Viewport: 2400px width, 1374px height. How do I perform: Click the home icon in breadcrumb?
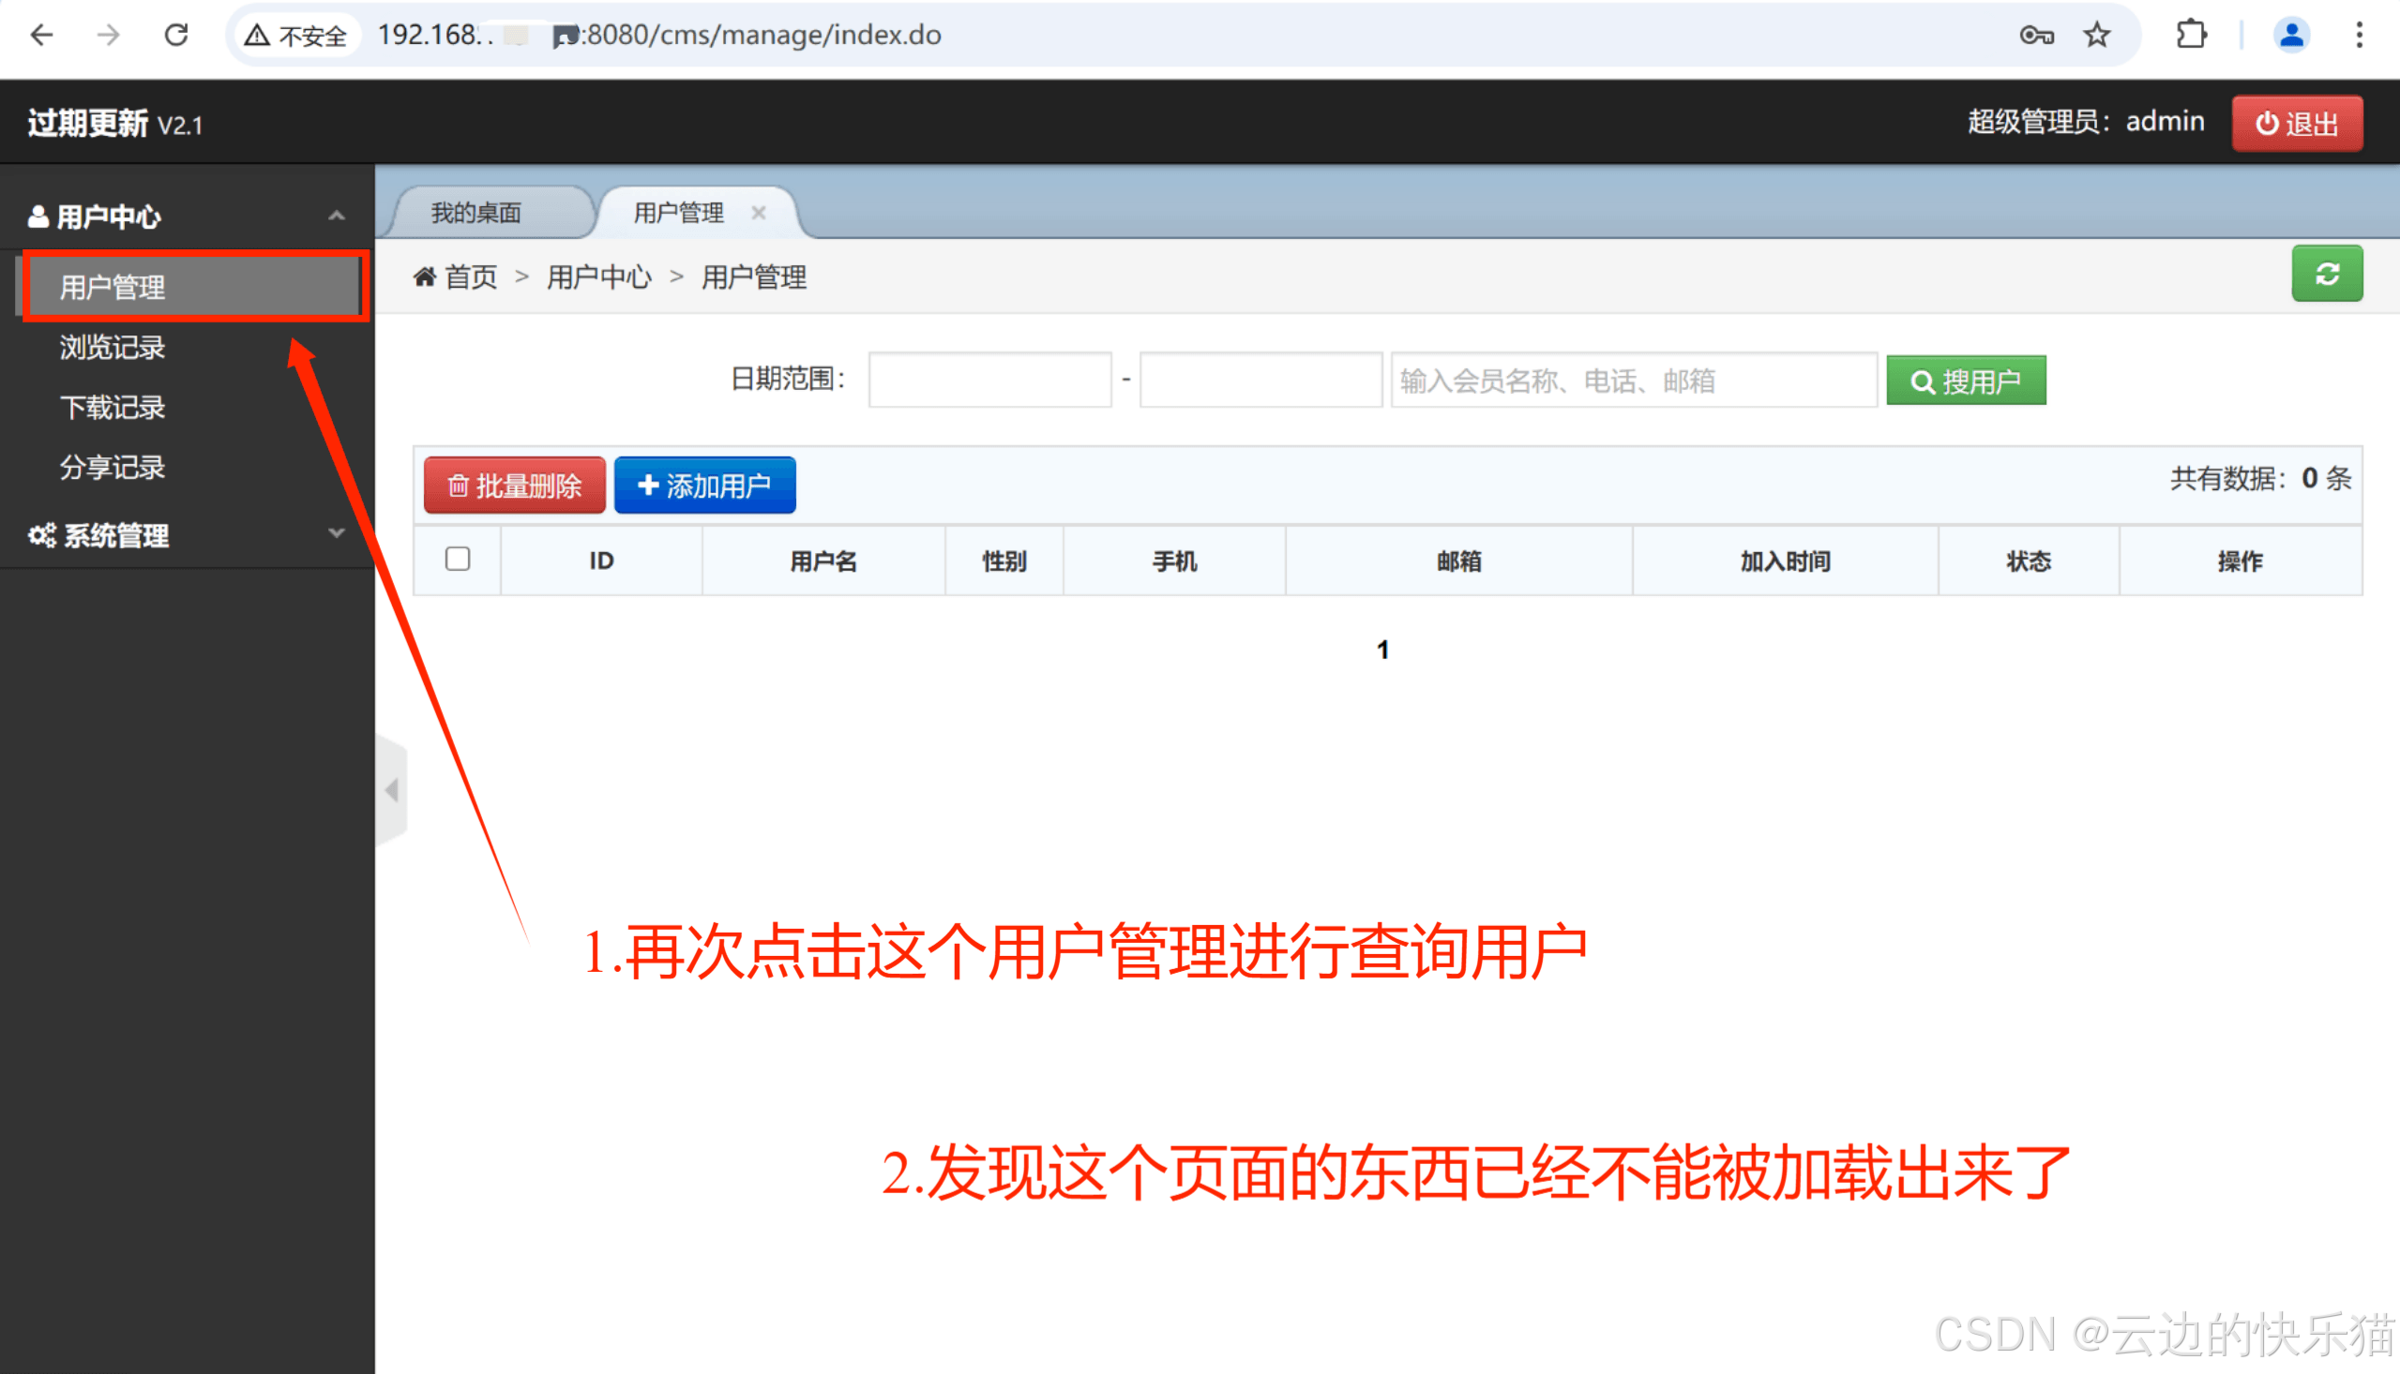tap(425, 276)
